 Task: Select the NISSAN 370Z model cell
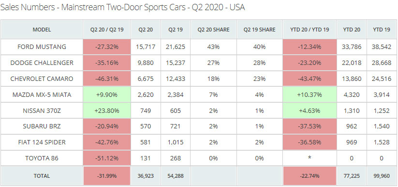[42, 110]
